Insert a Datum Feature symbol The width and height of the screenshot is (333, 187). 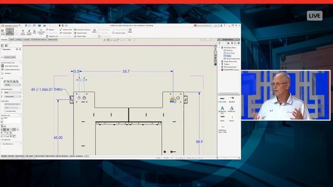click(81, 33)
